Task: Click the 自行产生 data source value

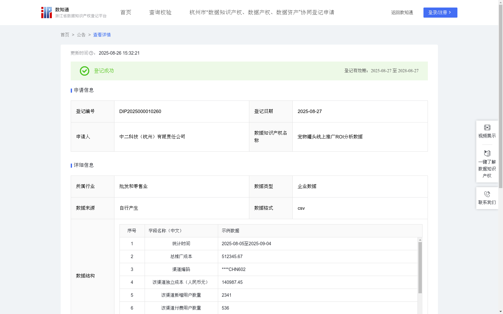Action: coord(129,208)
